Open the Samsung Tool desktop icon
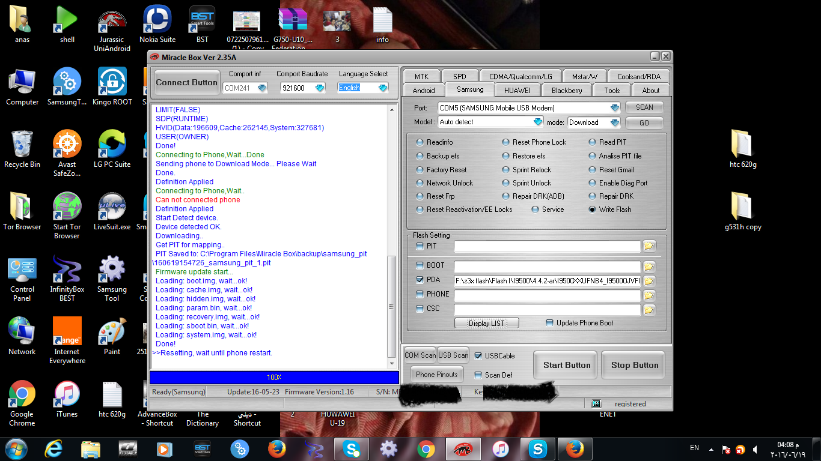 (112, 279)
